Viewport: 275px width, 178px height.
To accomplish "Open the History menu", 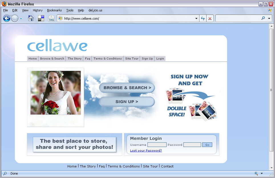I will coord(38,10).
